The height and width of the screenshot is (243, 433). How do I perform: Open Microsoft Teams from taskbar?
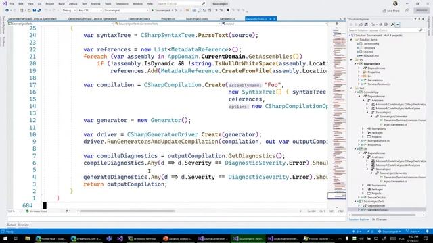click(109, 238)
